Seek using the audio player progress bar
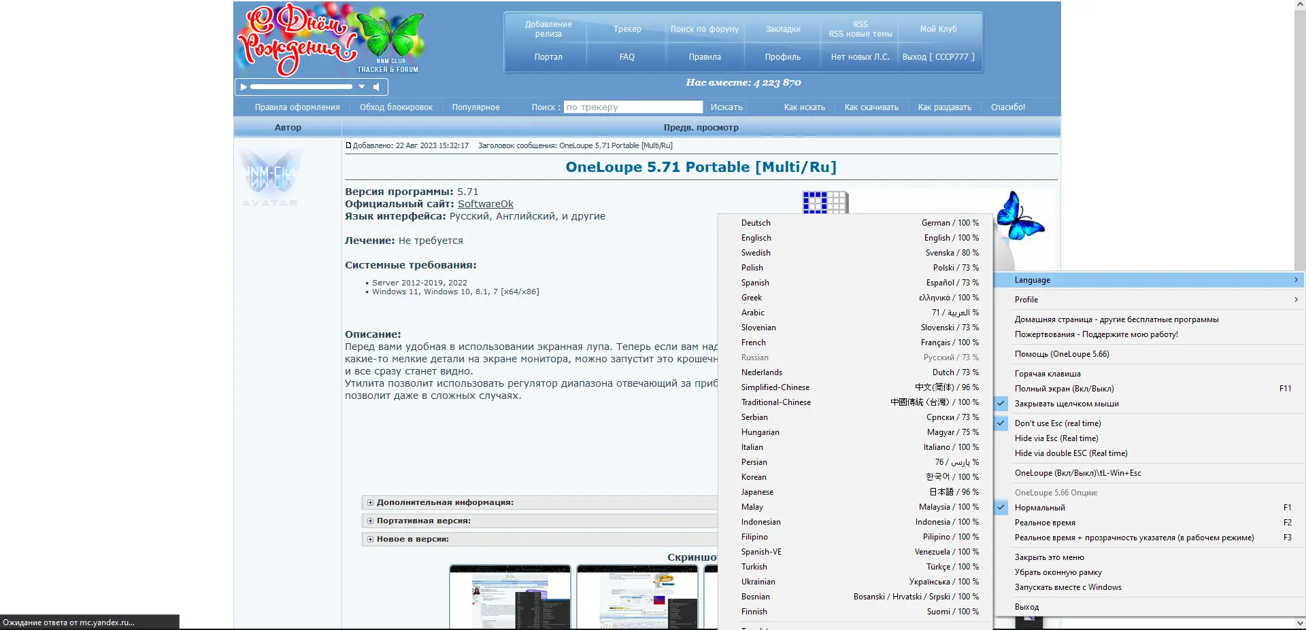 pos(301,87)
